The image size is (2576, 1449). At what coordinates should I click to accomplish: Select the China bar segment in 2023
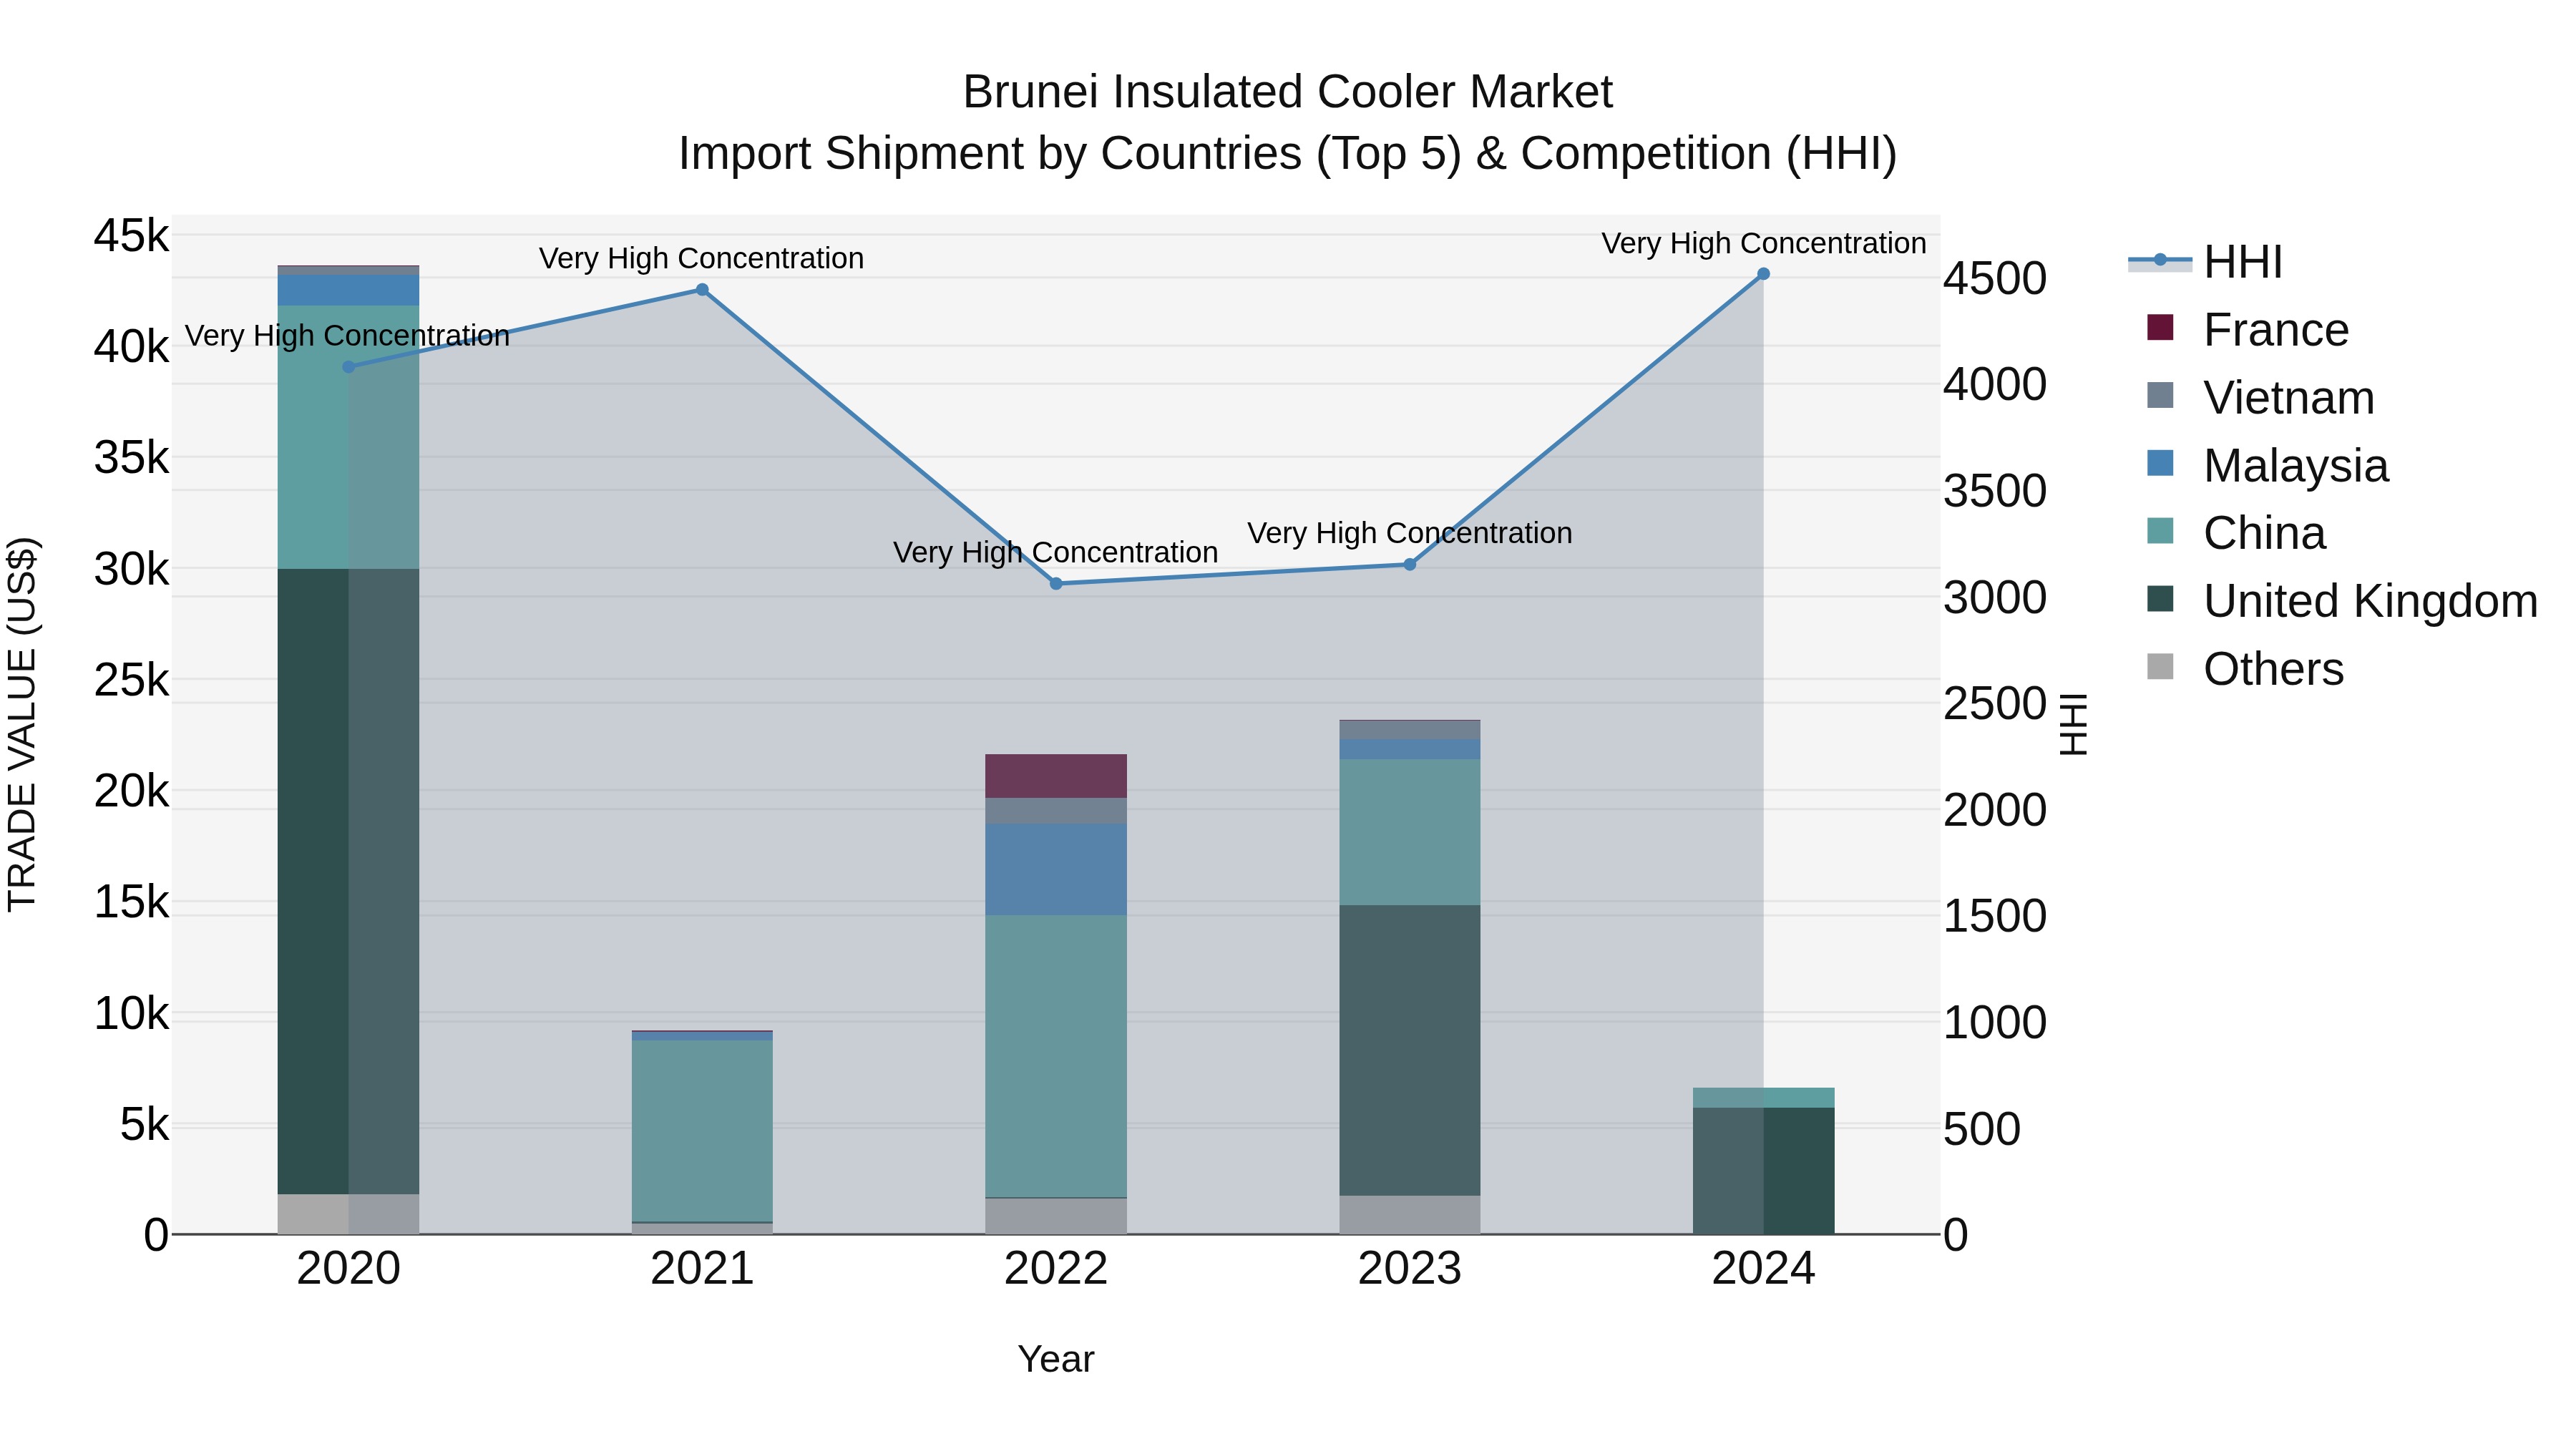[x=1410, y=832]
